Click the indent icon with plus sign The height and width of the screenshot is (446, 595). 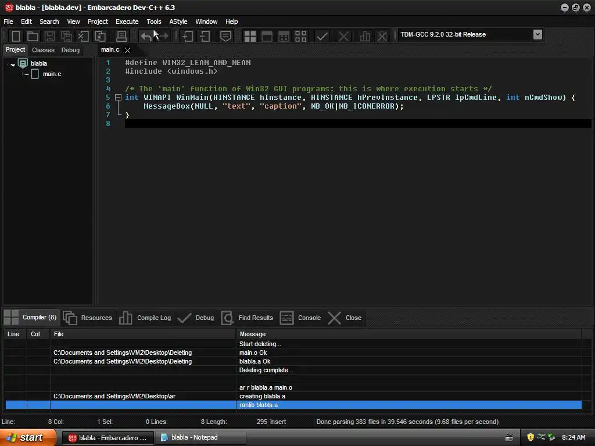click(188, 36)
